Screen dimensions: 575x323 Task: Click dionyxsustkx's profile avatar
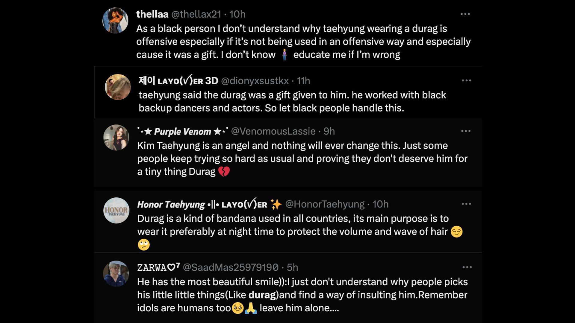(118, 87)
